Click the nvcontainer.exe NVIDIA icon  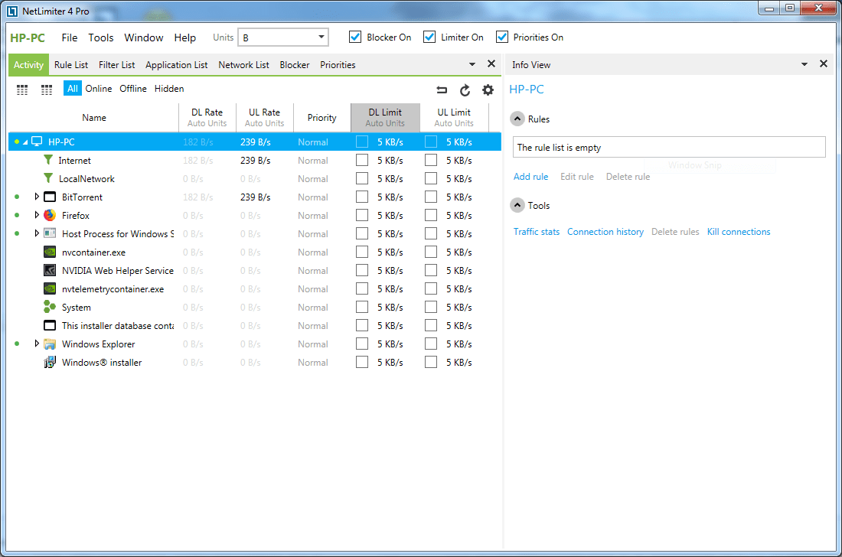50,252
